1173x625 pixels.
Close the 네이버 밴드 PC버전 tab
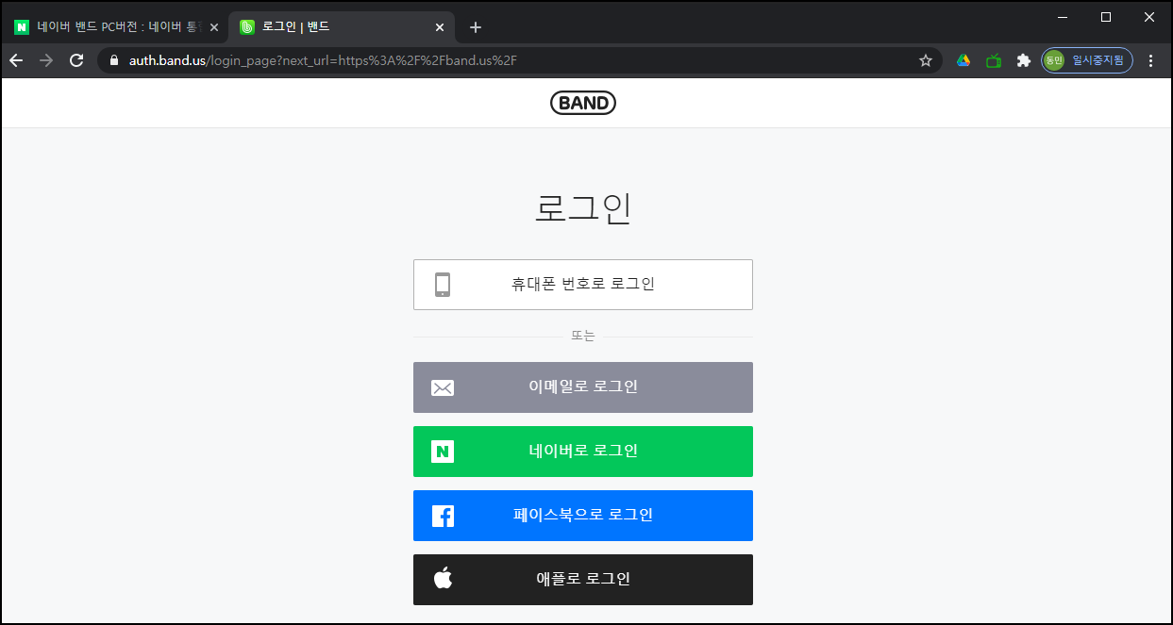pos(214,27)
